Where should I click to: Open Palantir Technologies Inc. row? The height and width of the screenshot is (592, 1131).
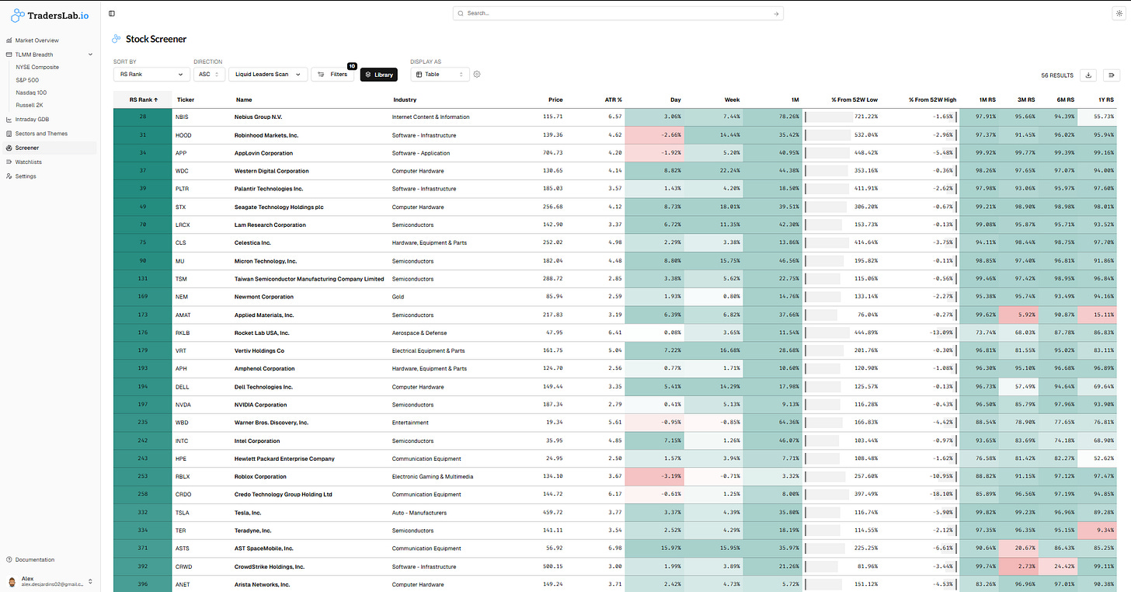[x=614, y=189]
